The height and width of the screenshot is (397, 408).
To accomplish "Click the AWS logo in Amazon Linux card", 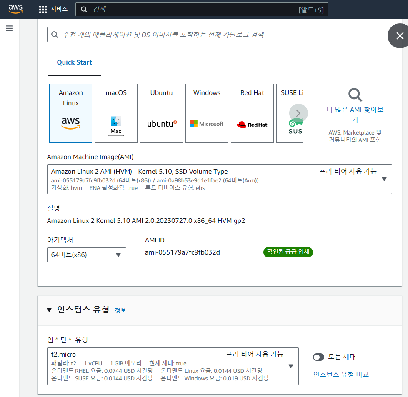I will (x=70, y=123).
